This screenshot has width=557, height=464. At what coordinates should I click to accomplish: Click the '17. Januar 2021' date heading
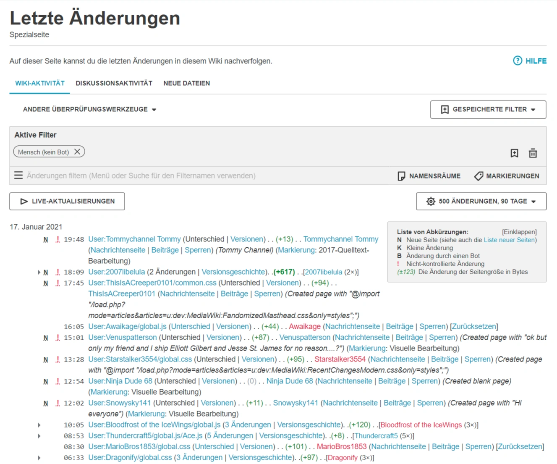(x=36, y=227)
